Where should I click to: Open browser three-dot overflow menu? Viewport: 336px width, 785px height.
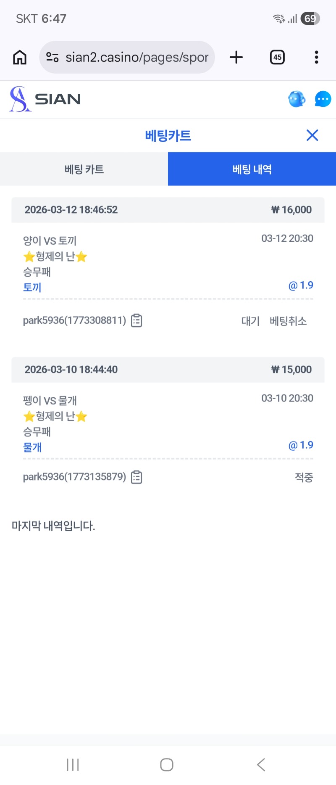pos(316,57)
